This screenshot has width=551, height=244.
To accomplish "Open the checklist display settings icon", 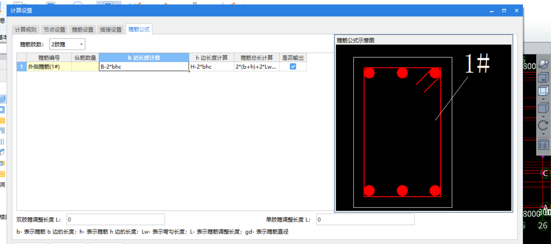I will [543, 145].
